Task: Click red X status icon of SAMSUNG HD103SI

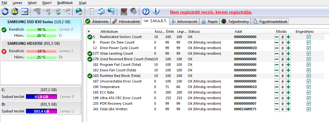Action: (x=4, y=52)
